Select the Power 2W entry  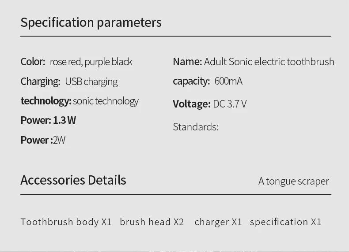coord(43,140)
